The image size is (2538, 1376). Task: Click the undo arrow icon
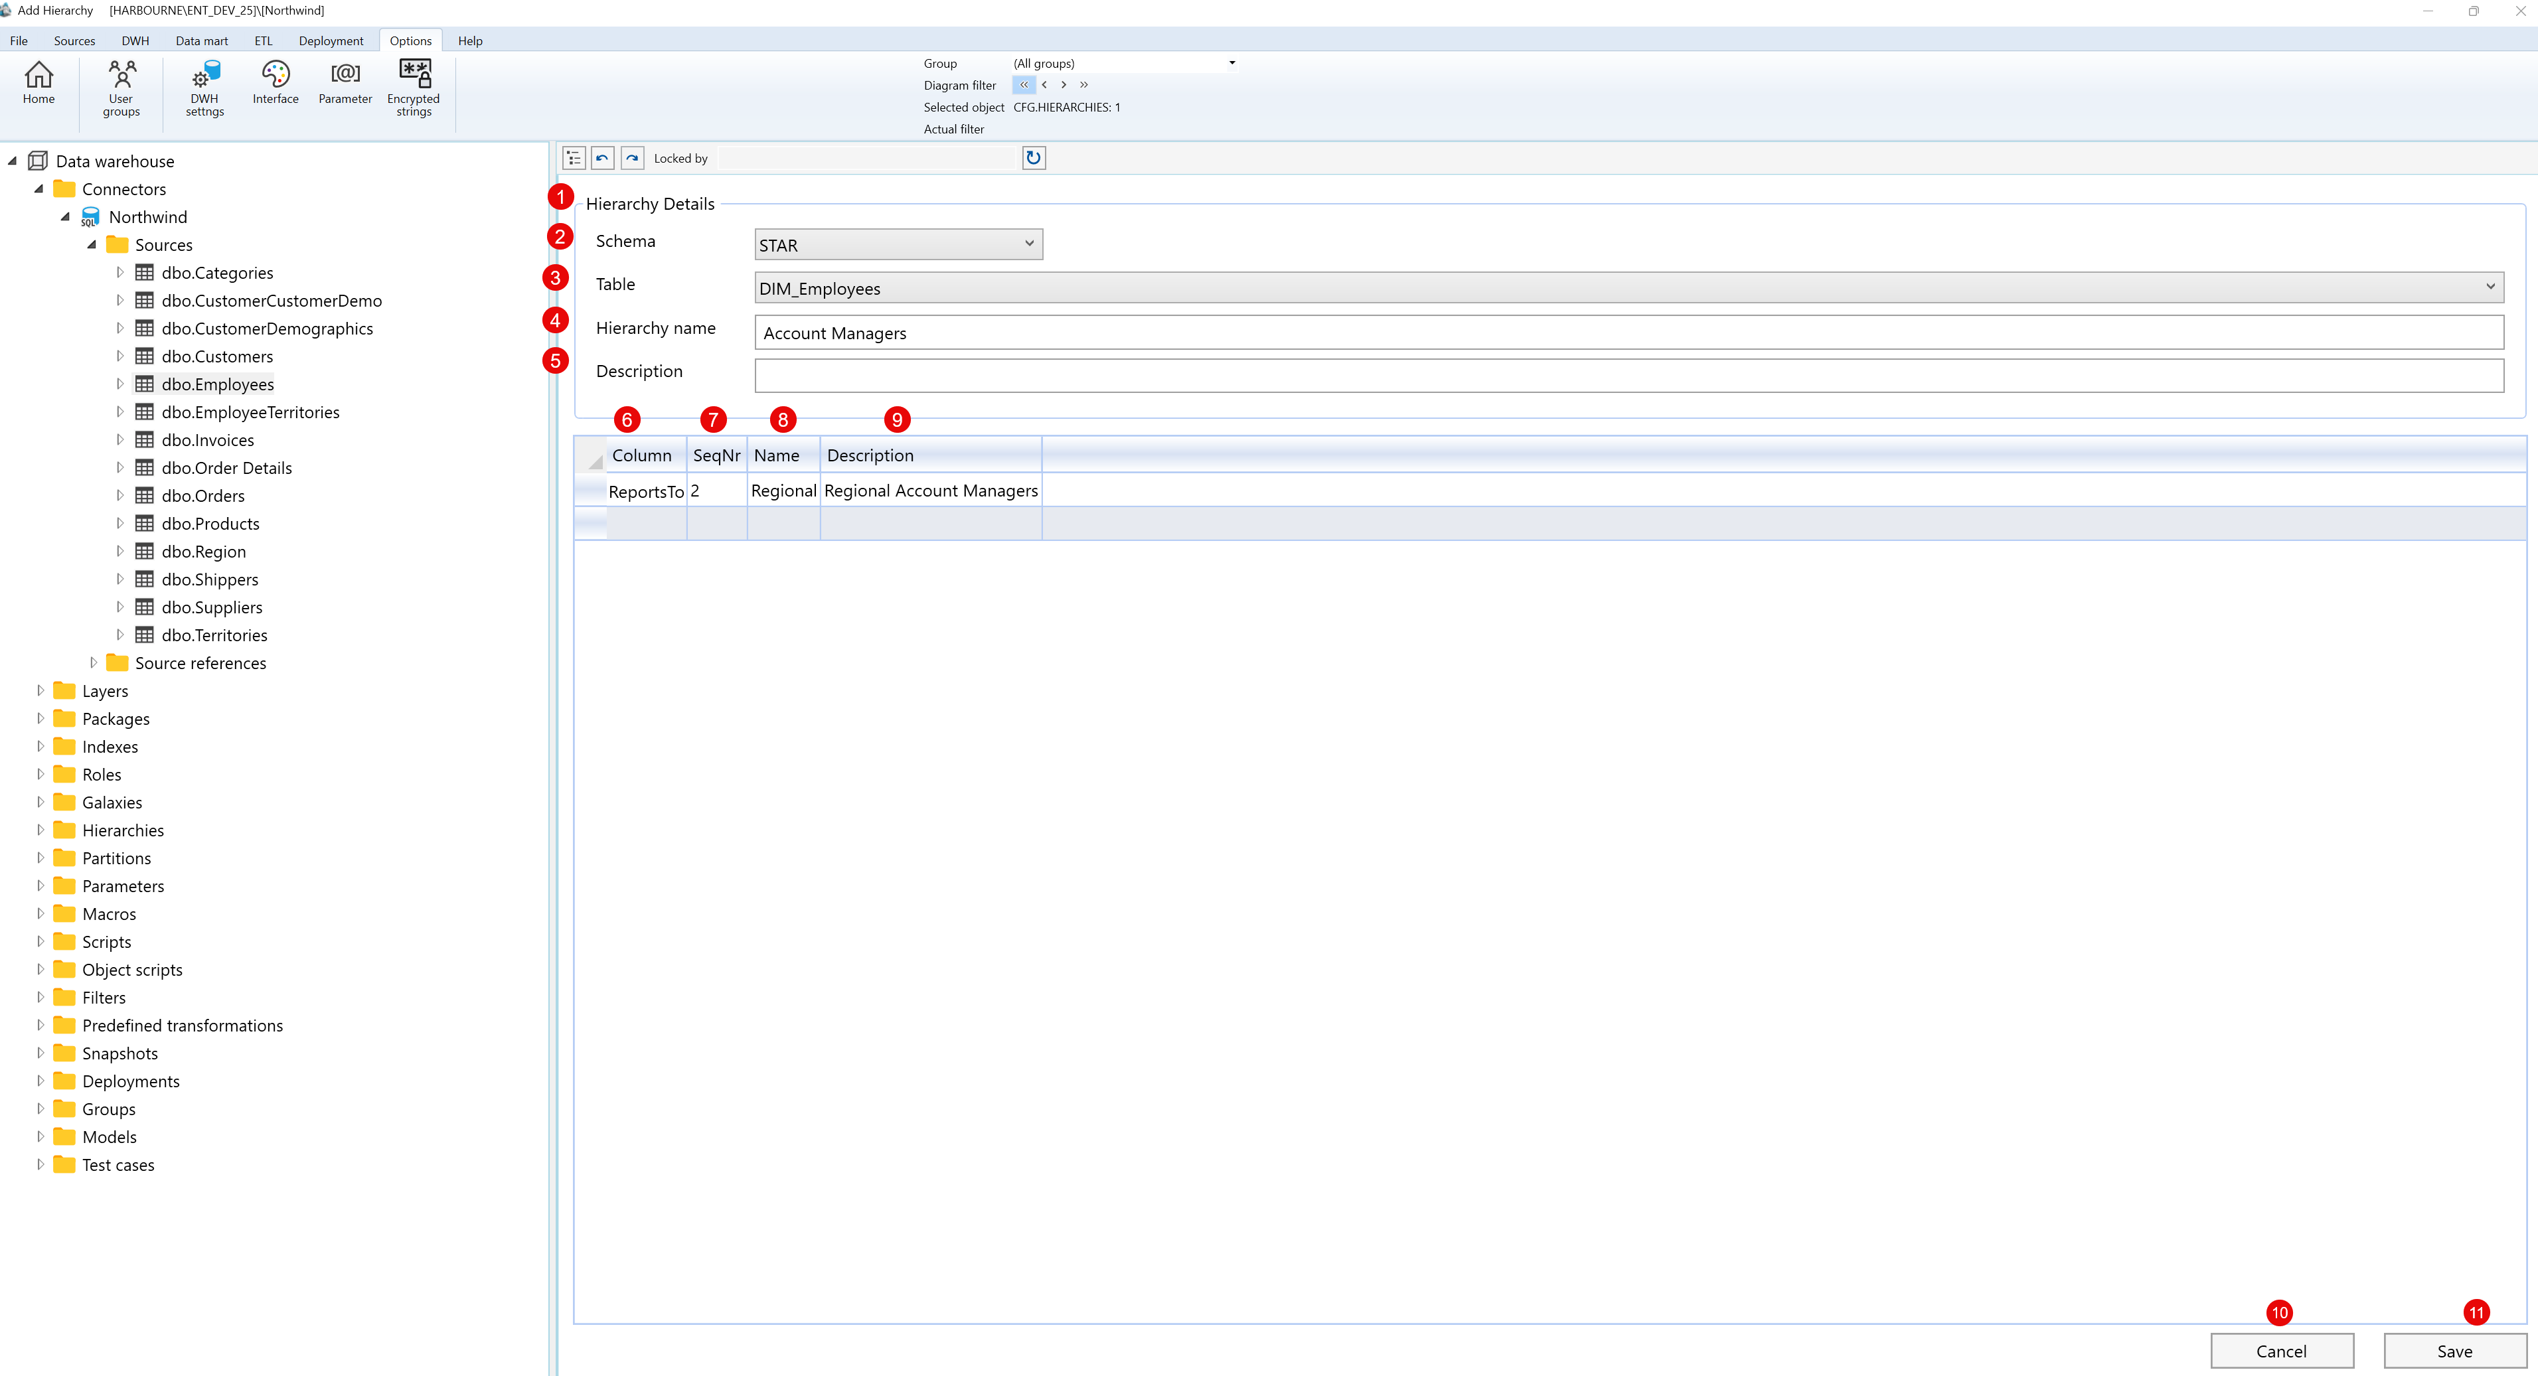603,157
